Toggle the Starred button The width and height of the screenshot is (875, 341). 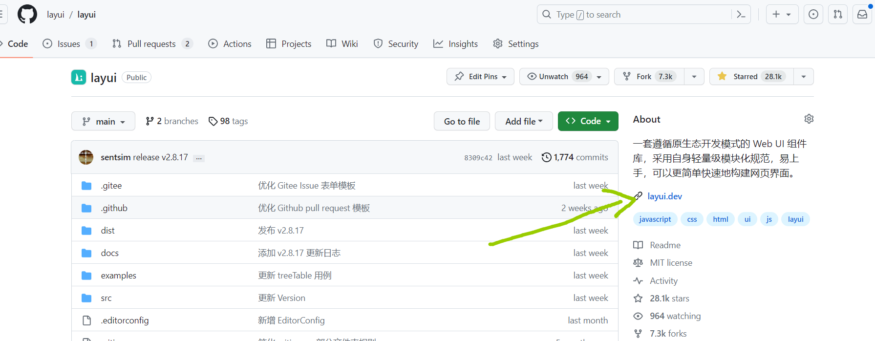pos(751,77)
